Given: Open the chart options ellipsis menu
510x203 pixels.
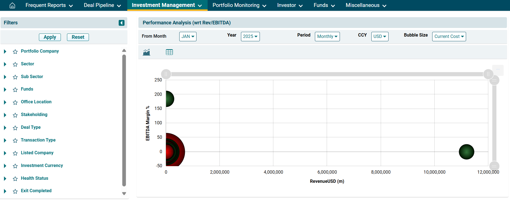Looking at the screenshot, I should (498, 70).
